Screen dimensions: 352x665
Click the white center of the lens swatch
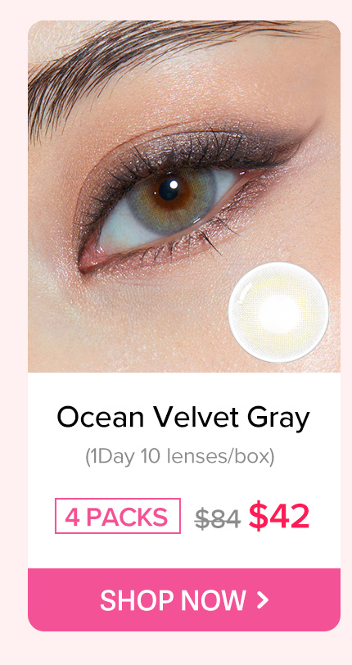(279, 313)
